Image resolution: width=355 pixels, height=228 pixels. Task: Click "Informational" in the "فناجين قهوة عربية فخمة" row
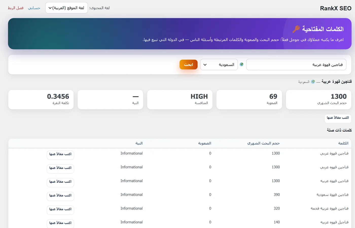[x=132, y=208]
